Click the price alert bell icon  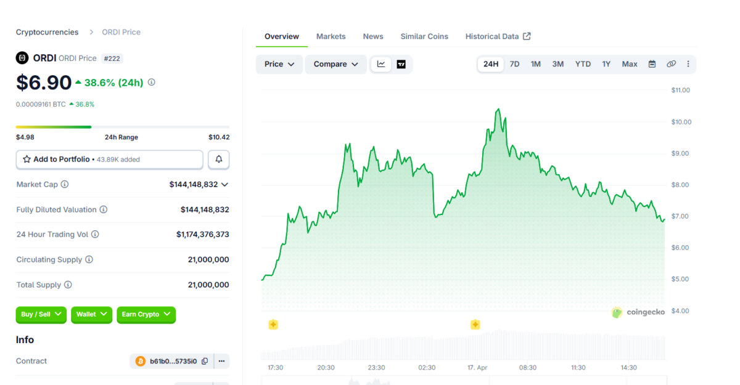[218, 159]
